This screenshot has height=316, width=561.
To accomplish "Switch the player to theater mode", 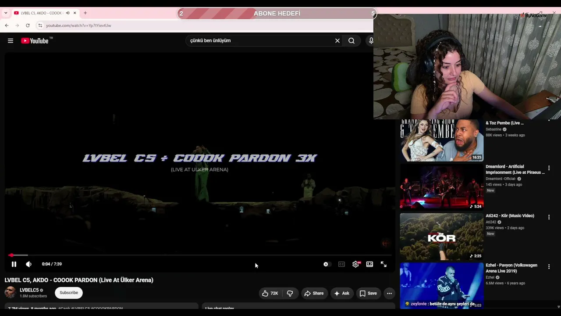I will (x=370, y=264).
